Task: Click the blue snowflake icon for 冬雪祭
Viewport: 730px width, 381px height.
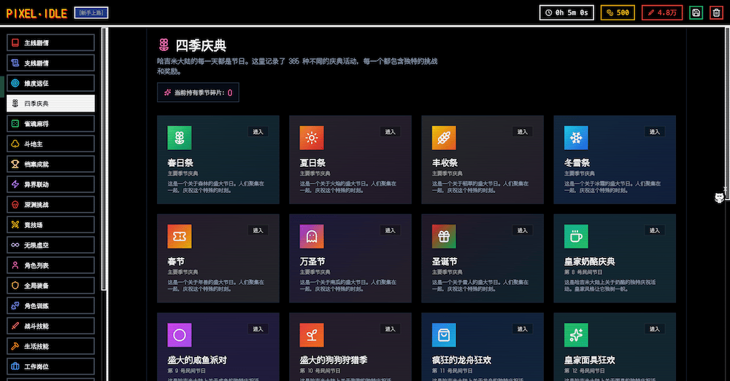Action: pyautogui.click(x=576, y=138)
